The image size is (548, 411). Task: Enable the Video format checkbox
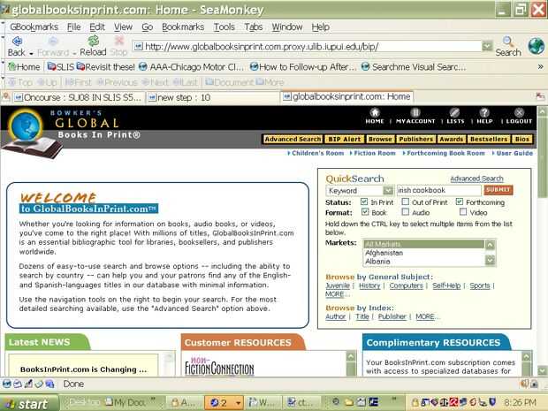(x=463, y=212)
